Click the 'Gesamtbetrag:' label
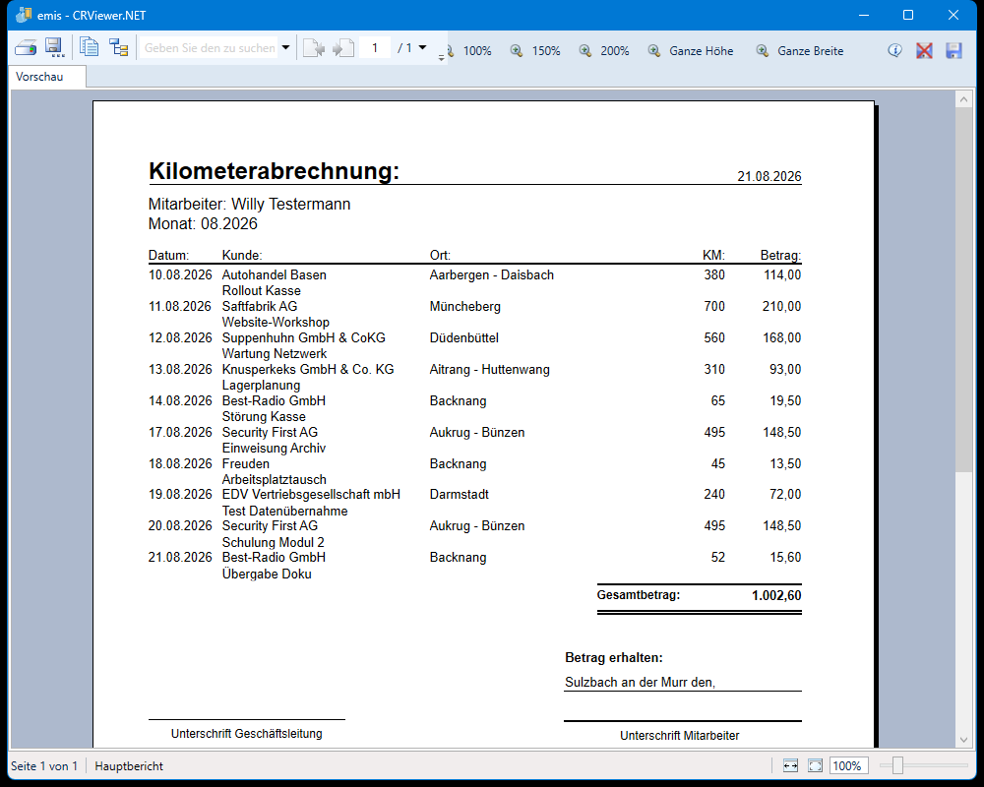The image size is (984, 787). [639, 595]
